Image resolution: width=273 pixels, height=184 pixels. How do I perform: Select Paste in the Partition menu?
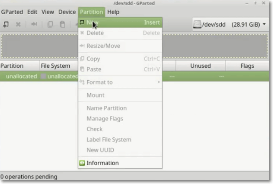pyautogui.click(x=120, y=69)
